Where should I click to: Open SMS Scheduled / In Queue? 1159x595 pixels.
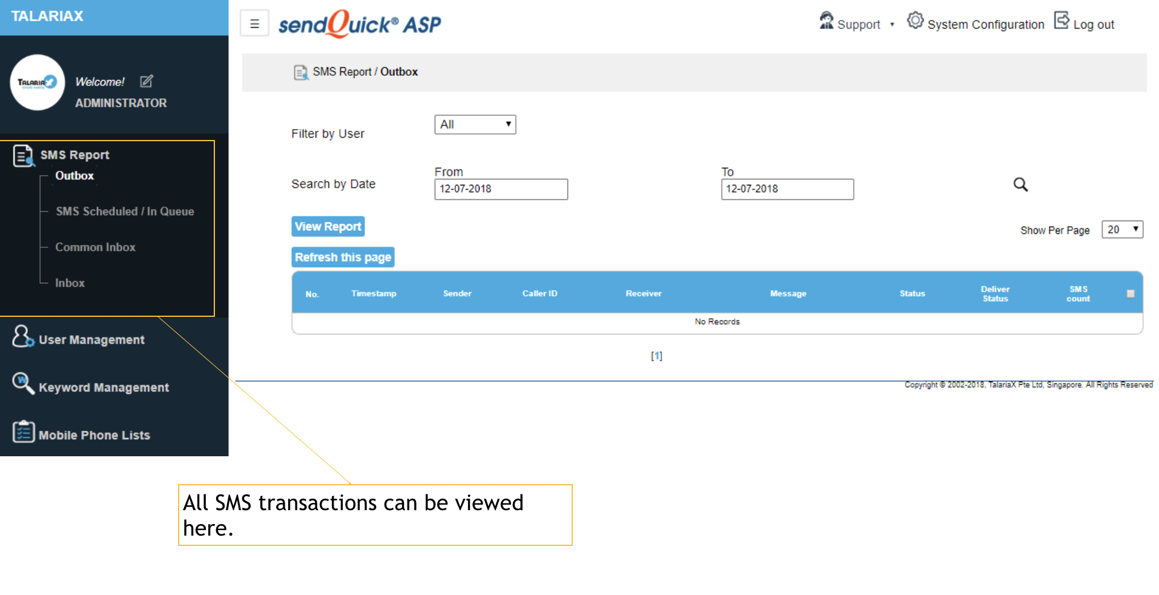(125, 211)
